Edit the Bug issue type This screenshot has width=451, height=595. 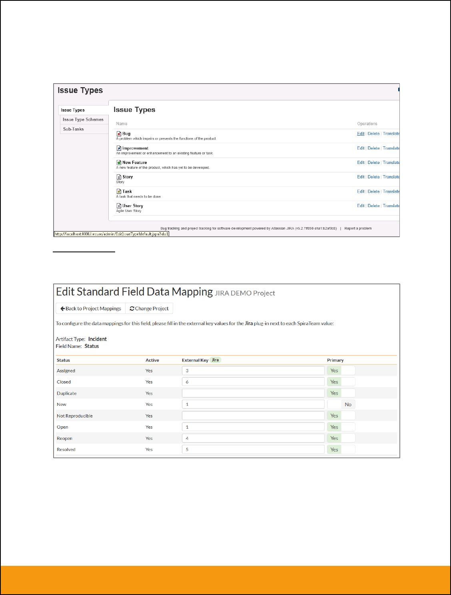tap(361, 134)
